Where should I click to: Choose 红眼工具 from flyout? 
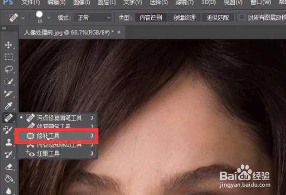point(57,154)
